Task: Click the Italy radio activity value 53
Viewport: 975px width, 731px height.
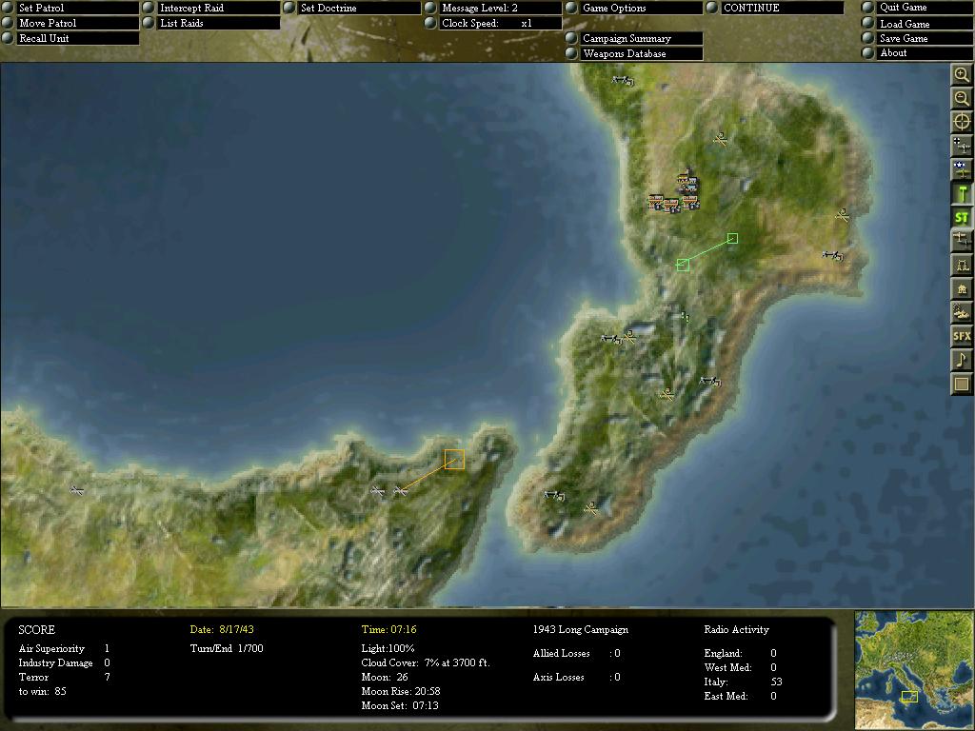Action: tap(776, 682)
